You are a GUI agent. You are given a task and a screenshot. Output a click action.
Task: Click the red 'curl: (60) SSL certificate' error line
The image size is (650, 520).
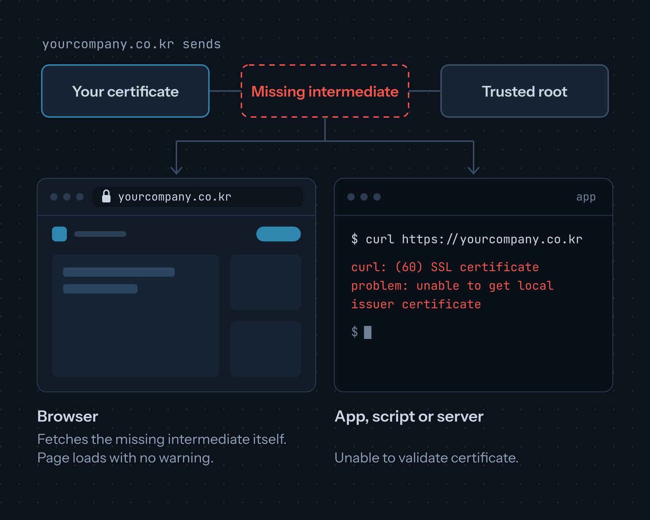click(x=445, y=267)
